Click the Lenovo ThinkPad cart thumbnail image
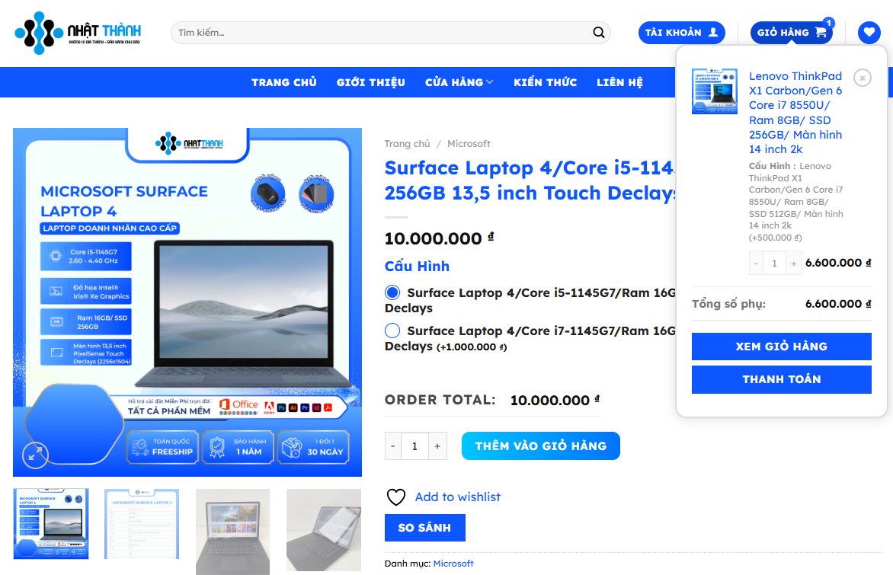The height and width of the screenshot is (575, 893). (x=715, y=91)
